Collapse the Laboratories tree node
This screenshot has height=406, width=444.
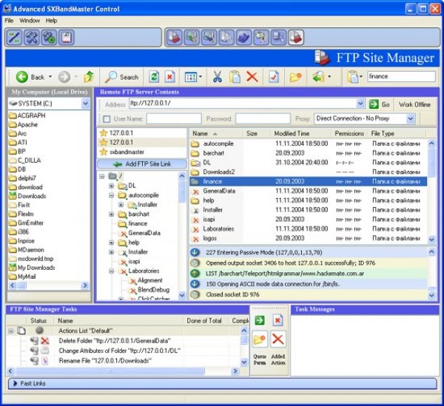point(111,271)
